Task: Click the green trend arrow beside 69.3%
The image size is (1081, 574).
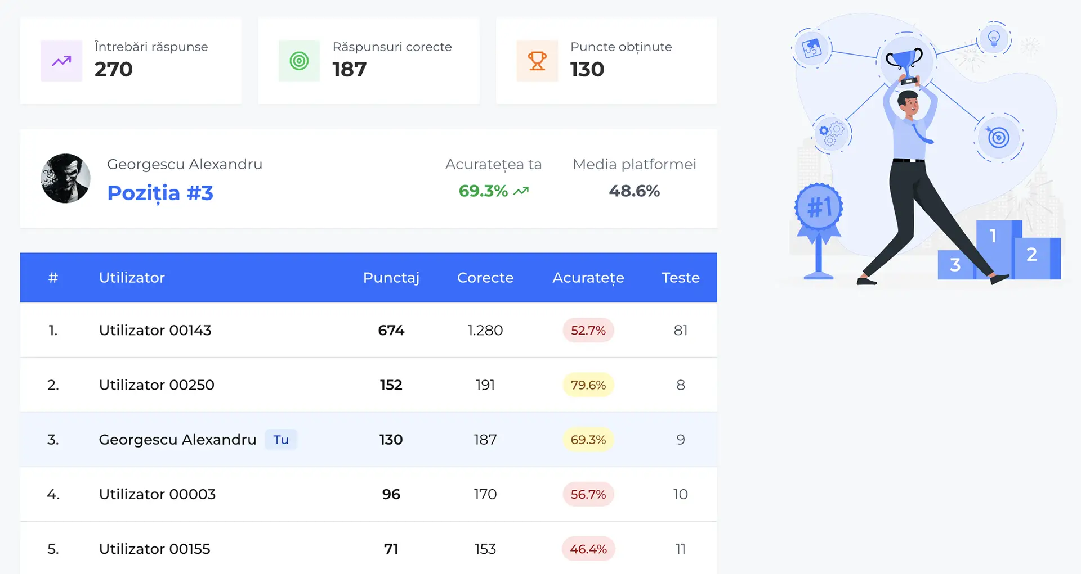Action: coord(521,191)
